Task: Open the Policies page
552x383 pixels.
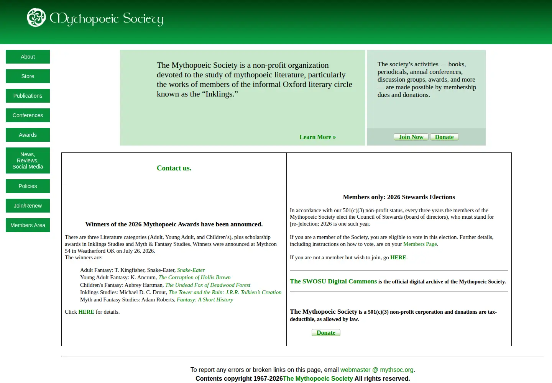Action: (28, 186)
